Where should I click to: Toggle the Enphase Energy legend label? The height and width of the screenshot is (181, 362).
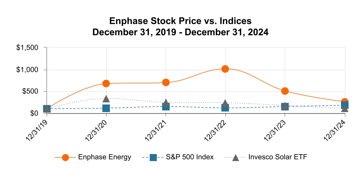105,157
